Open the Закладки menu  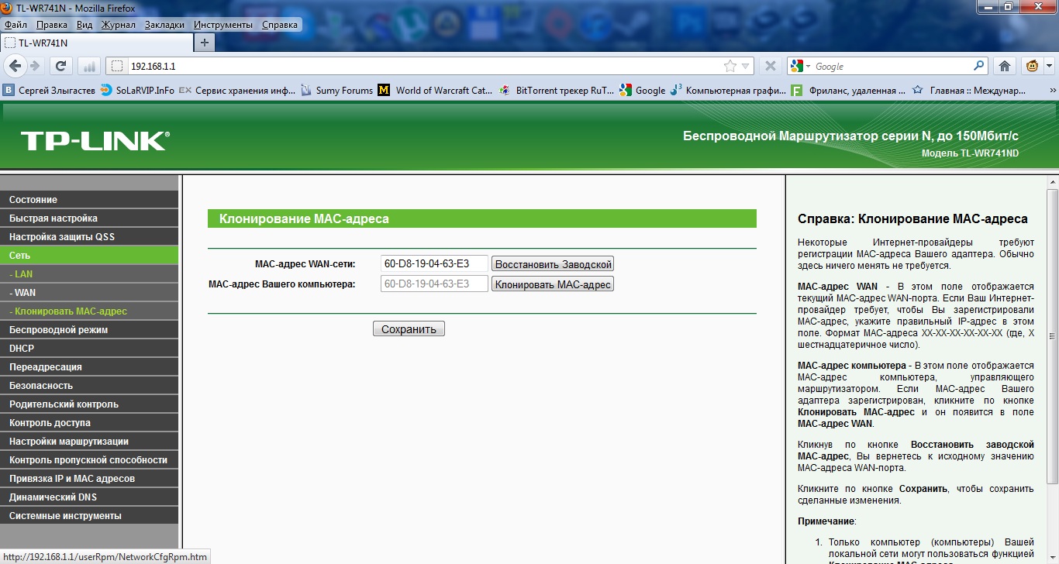(x=164, y=25)
